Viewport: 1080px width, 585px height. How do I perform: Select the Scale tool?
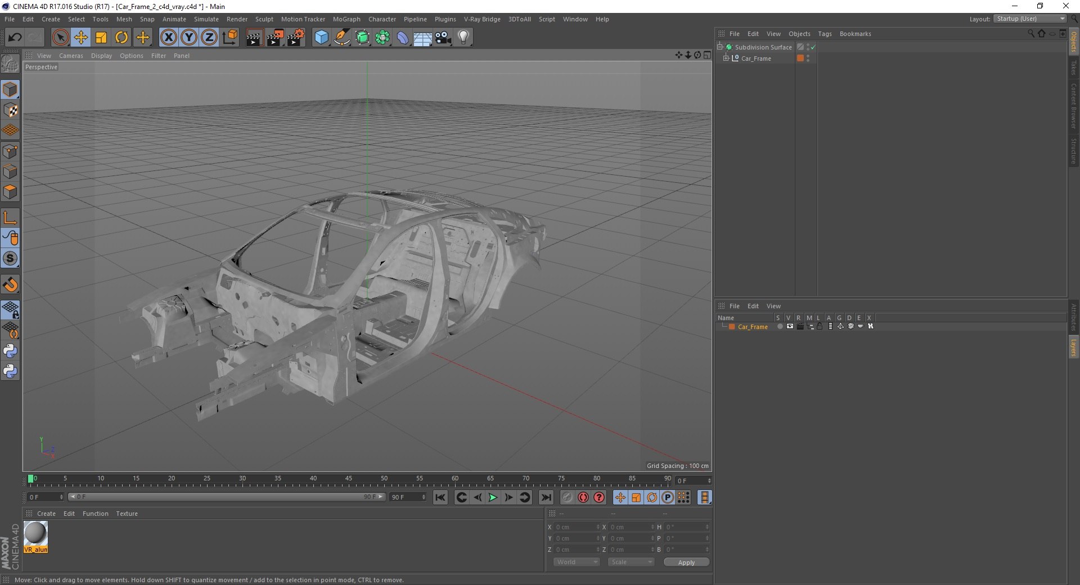click(x=101, y=38)
